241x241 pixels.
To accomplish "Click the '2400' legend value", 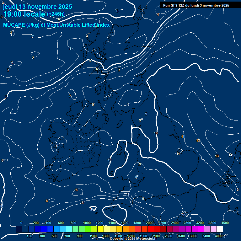I will (175, 223).
